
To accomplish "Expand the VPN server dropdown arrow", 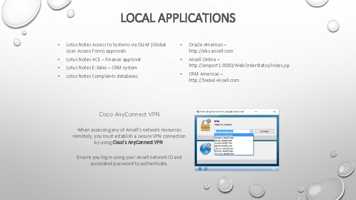I will tap(251, 131).
